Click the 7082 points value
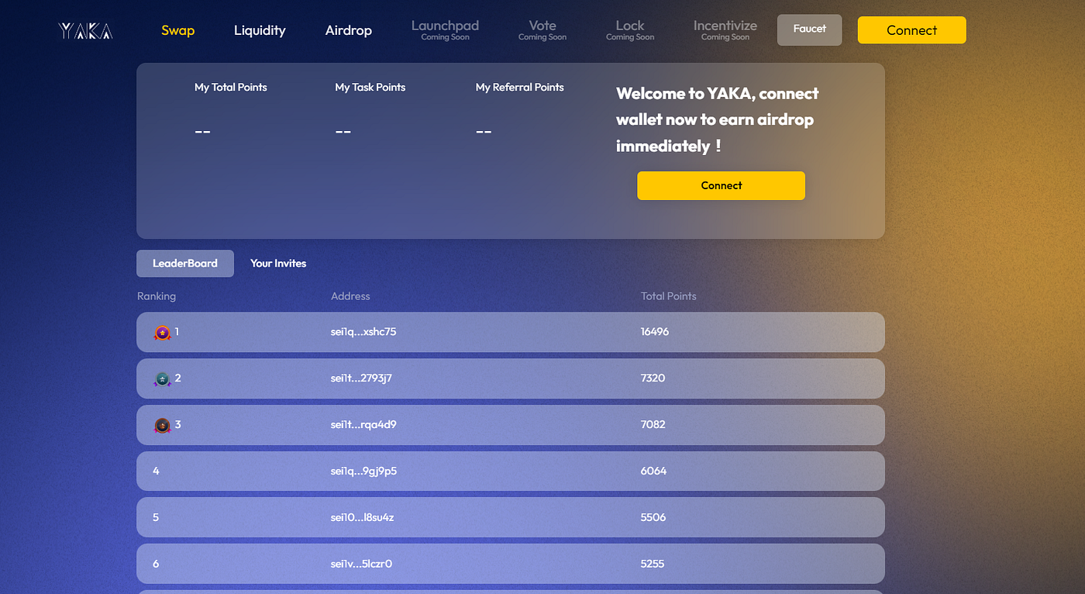This screenshot has width=1085, height=594. click(x=653, y=425)
